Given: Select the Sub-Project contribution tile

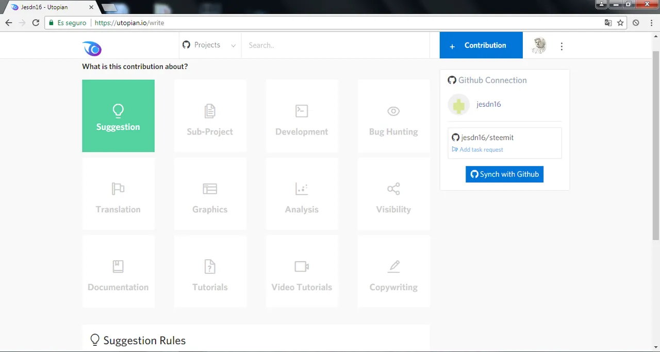Looking at the screenshot, I should tap(210, 116).
